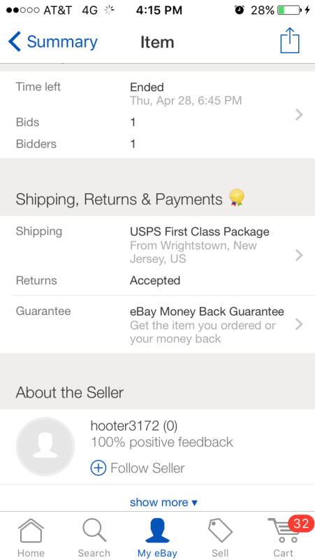Tap Follow Seller text link
Image resolution: width=315 pixels, height=560 pixels.
click(147, 468)
